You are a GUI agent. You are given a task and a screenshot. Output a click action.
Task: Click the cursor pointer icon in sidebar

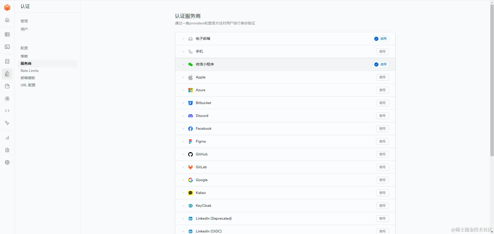(x=7, y=123)
